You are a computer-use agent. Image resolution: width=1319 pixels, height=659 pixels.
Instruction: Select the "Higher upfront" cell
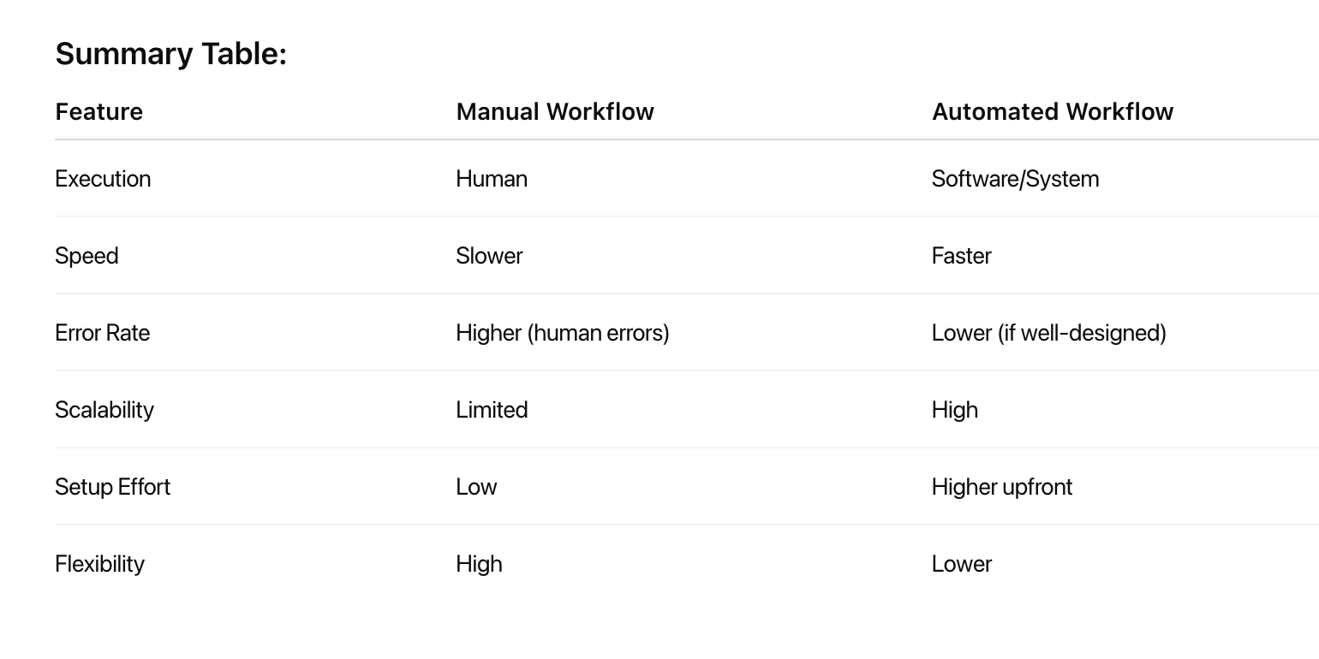[1001, 487]
